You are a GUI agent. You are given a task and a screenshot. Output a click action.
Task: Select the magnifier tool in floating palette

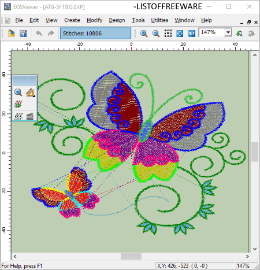tap(18, 93)
